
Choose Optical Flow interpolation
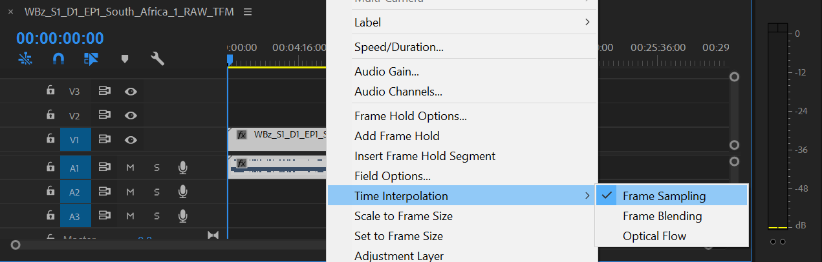[x=654, y=236]
